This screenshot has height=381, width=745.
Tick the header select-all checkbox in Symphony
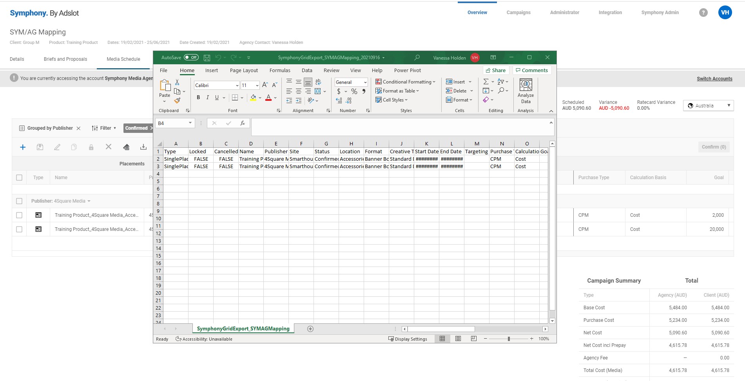click(19, 178)
